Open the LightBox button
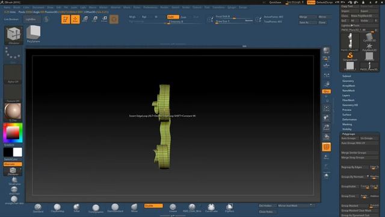This screenshot has width=385, height=217. [32, 19]
